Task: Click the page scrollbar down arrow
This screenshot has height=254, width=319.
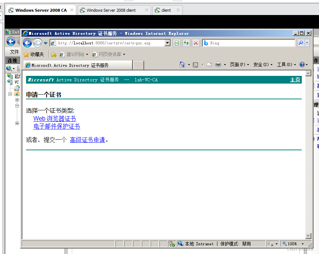Action: (308, 236)
